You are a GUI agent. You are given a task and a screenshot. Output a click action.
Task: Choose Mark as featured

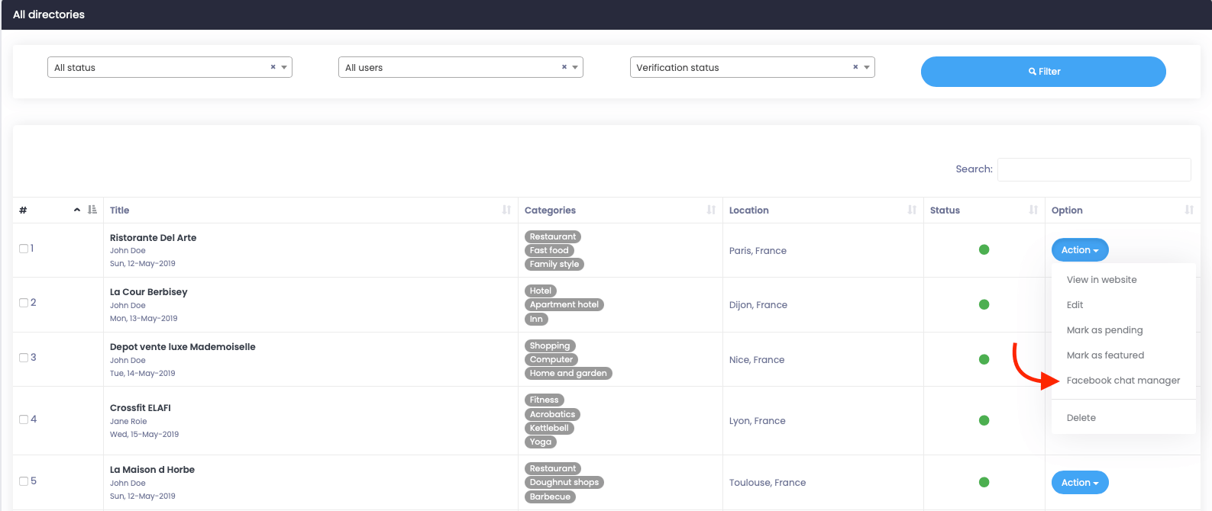(x=1105, y=355)
